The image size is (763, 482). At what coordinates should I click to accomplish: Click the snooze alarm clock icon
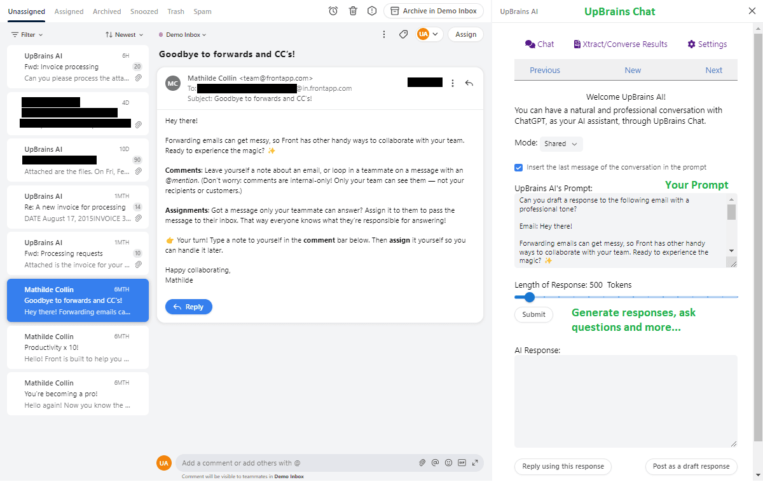tap(333, 11)
